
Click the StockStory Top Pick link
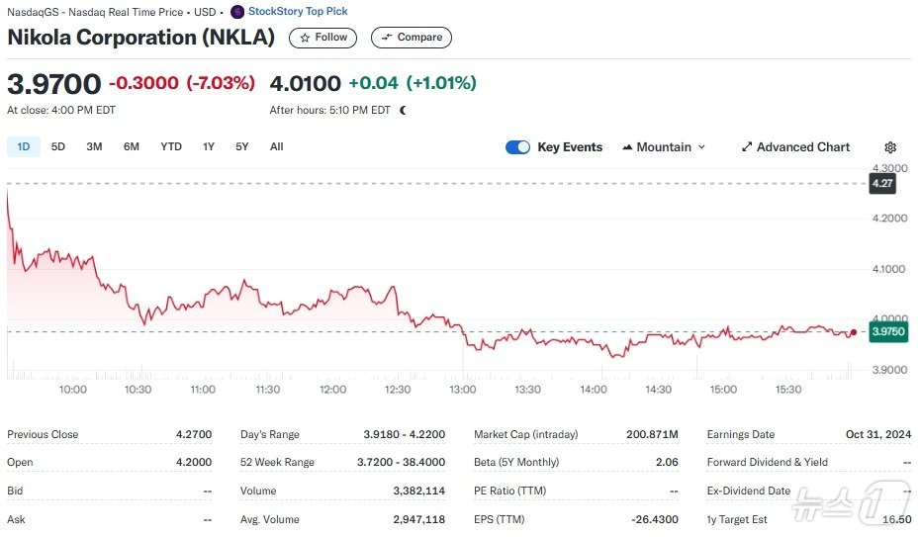[x=298, y=12]
